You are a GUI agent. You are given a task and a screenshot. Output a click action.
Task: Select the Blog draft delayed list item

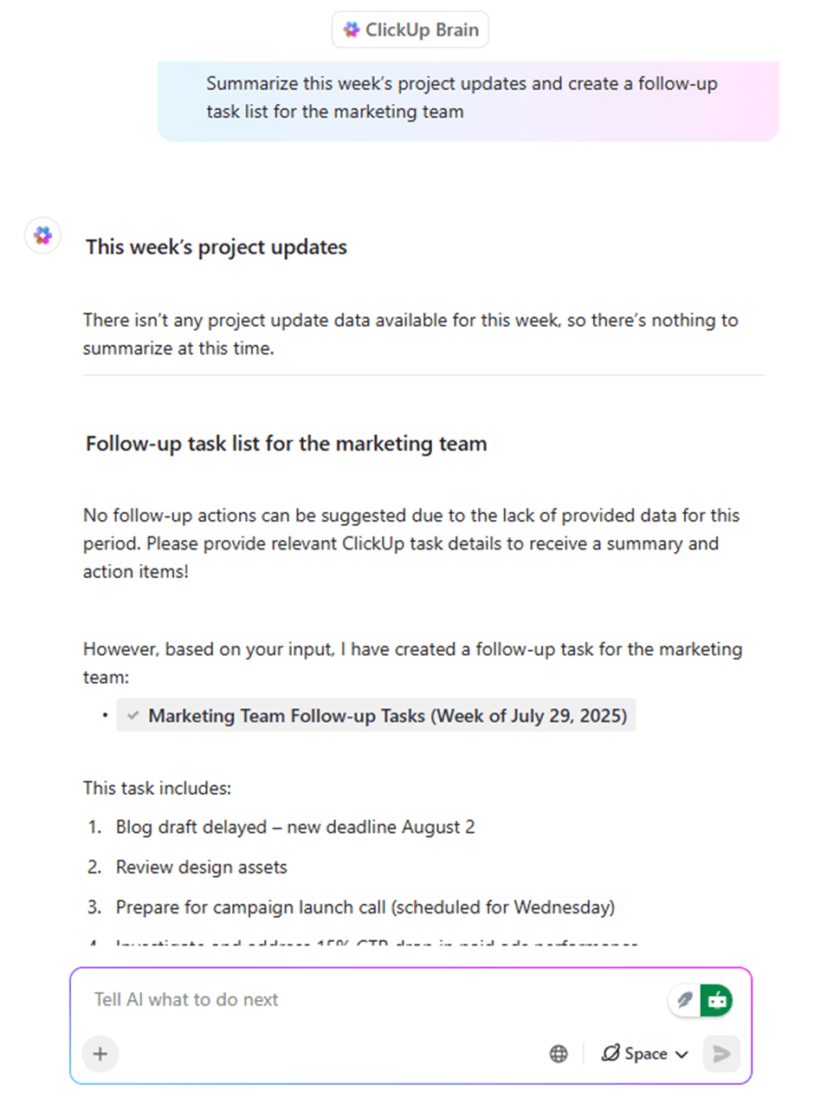point(294,827)
